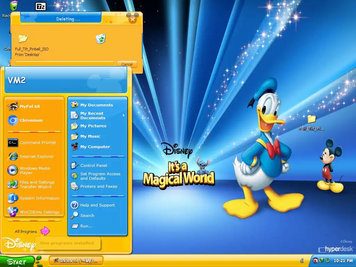Expand All Programs with pink arrow
The width and height of the screenshot is (356, 267).
tap(45, 231)
